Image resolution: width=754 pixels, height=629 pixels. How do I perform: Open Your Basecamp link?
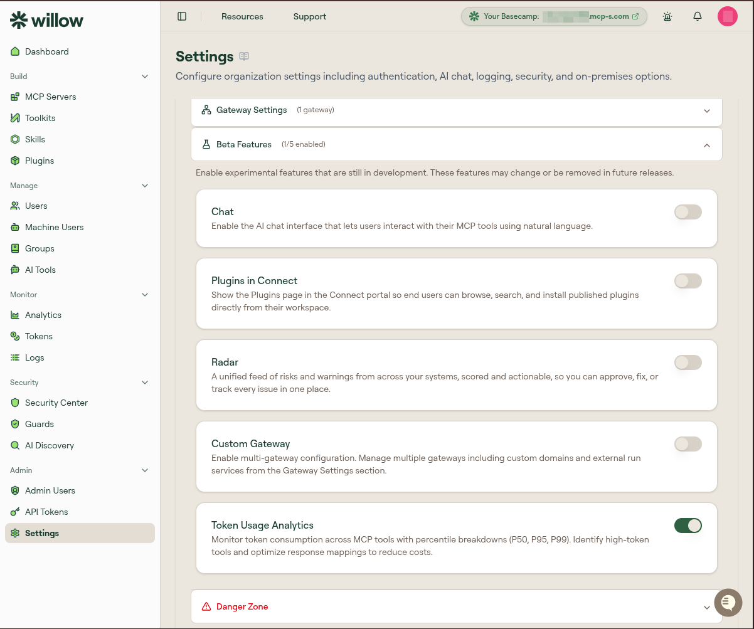pos(553,16)
